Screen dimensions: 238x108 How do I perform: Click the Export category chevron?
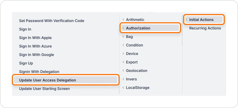(x=123, y=62)
